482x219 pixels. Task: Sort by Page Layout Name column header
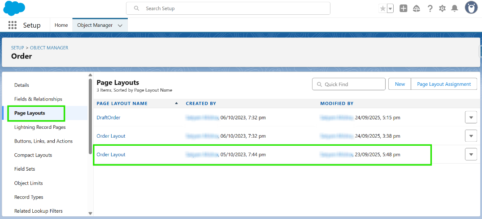click(x=122, y=104)
